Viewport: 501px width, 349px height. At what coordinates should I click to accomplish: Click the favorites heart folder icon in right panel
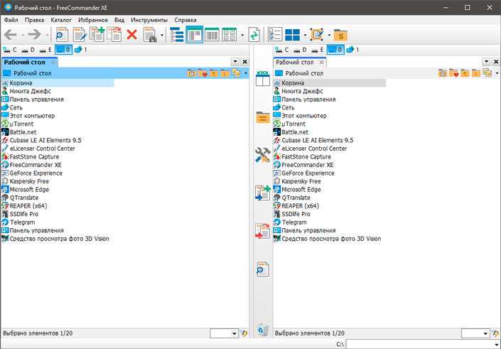click(453, 73)
